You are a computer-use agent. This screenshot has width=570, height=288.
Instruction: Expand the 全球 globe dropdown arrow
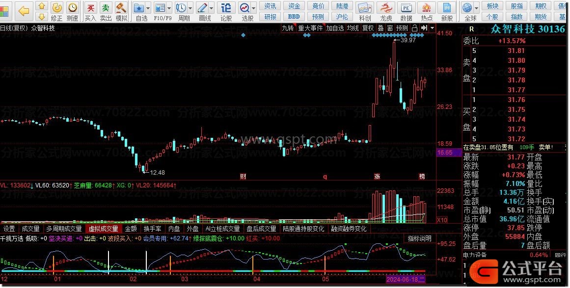click(x=477, y=8)
